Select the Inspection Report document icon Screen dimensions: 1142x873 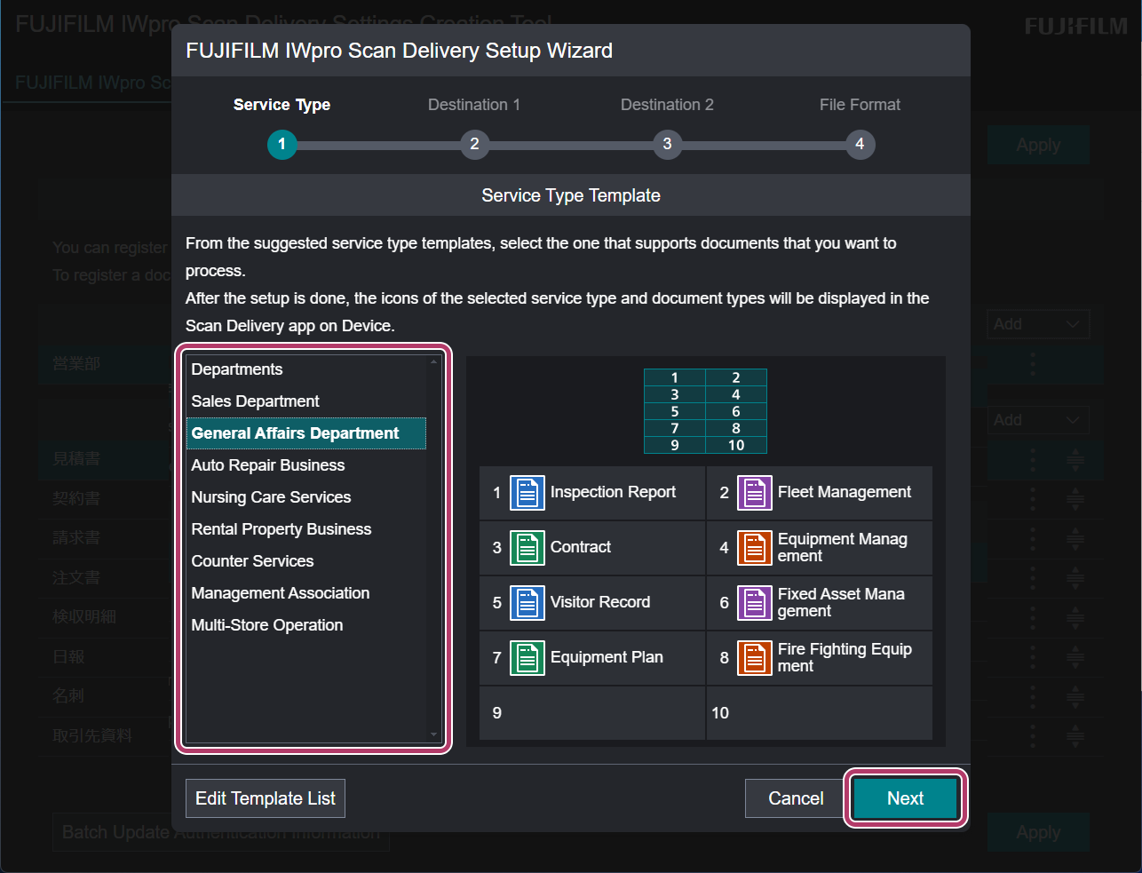tap(527, 493)
